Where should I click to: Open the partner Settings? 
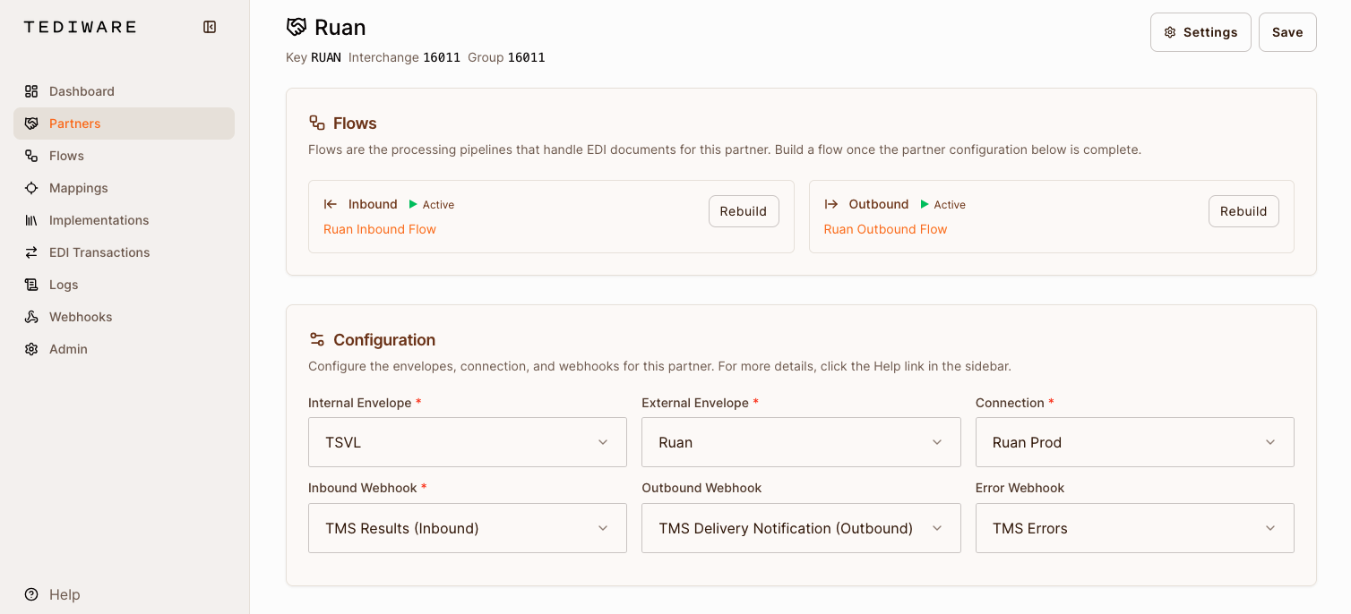point(1200,31)
